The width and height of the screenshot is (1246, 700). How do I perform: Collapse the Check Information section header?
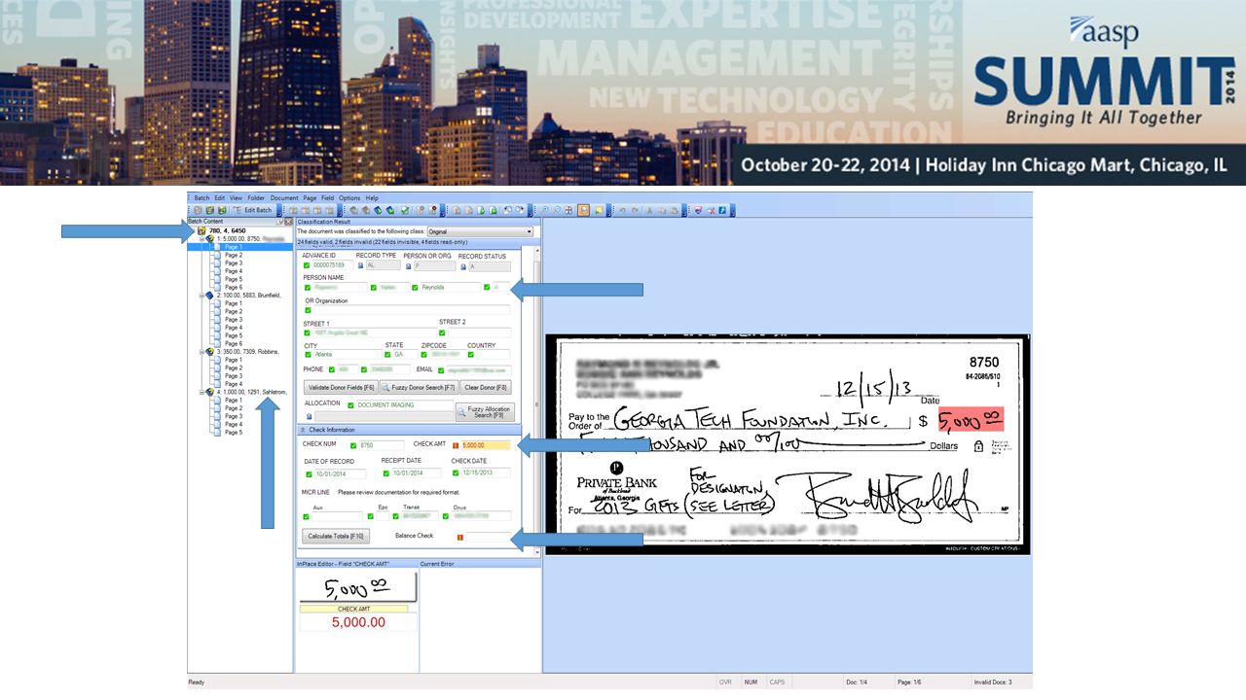point(302,430)
